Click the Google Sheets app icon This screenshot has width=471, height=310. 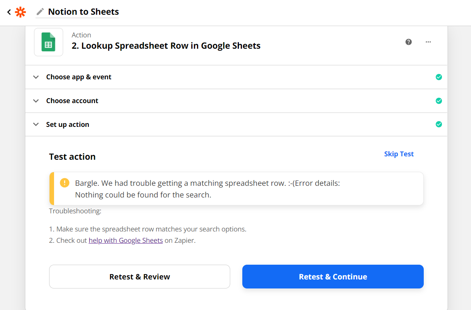pos(48,42)
